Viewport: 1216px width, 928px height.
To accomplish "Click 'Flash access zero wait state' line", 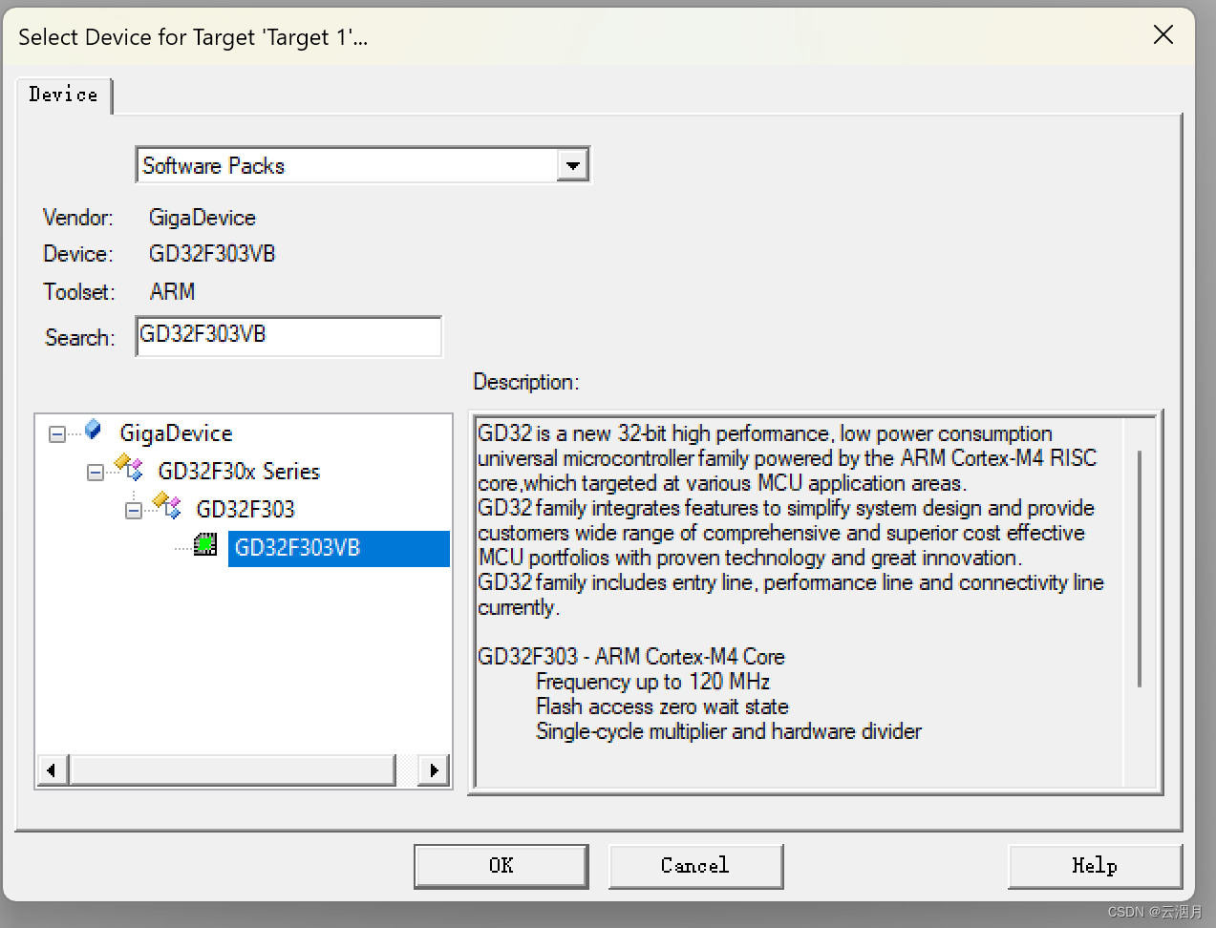I will click(x=662, y=707).
